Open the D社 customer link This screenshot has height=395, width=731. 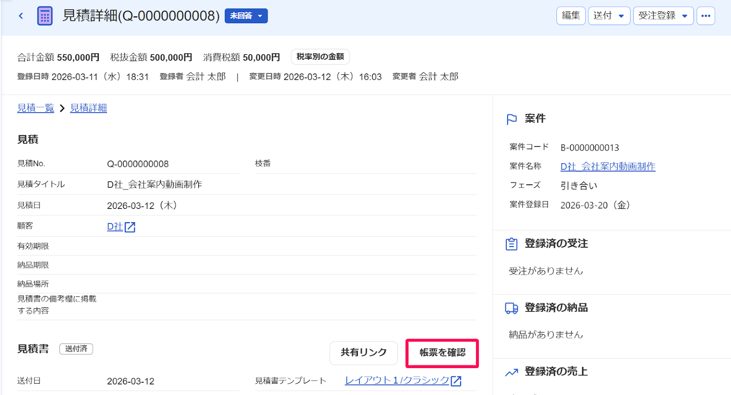pyautogui.click(x=115, y=227)
